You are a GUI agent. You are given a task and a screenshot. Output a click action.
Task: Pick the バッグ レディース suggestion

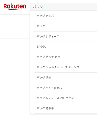click(x=65, y=36)
